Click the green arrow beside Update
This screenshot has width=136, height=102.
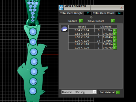point(81,21)
